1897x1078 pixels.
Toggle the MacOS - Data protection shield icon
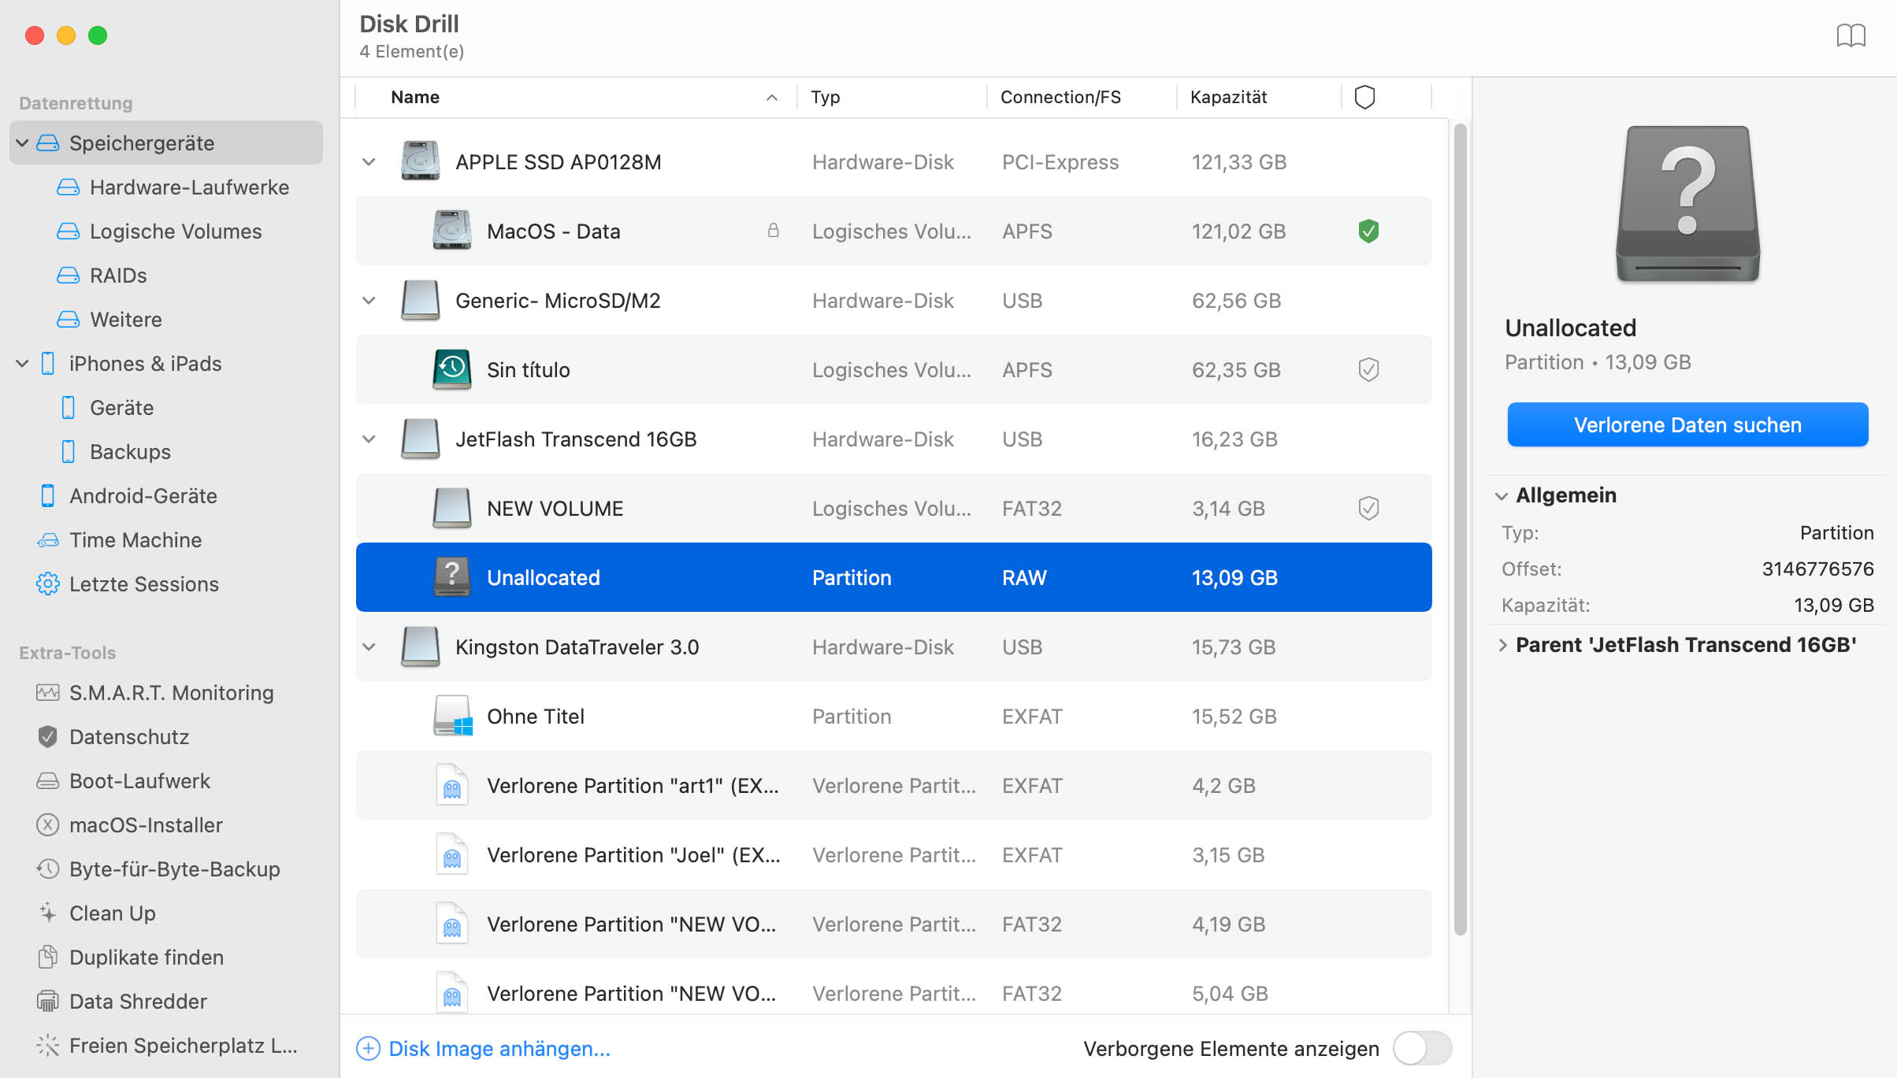1368,231
